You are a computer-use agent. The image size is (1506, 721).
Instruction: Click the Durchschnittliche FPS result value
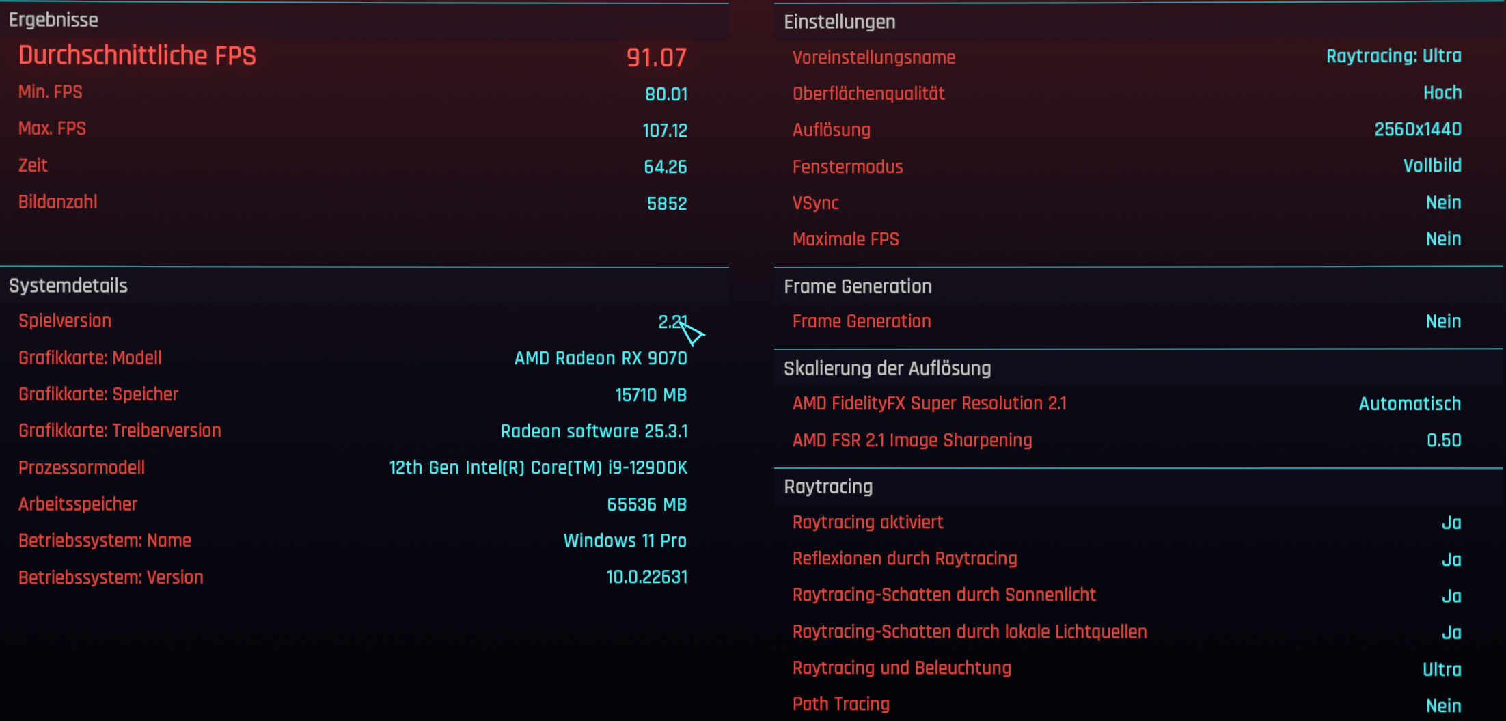pyautogui.click(x=657, y=57)
